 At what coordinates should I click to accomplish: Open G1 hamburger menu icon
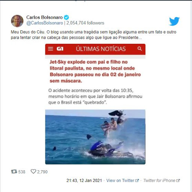[51, 49]
